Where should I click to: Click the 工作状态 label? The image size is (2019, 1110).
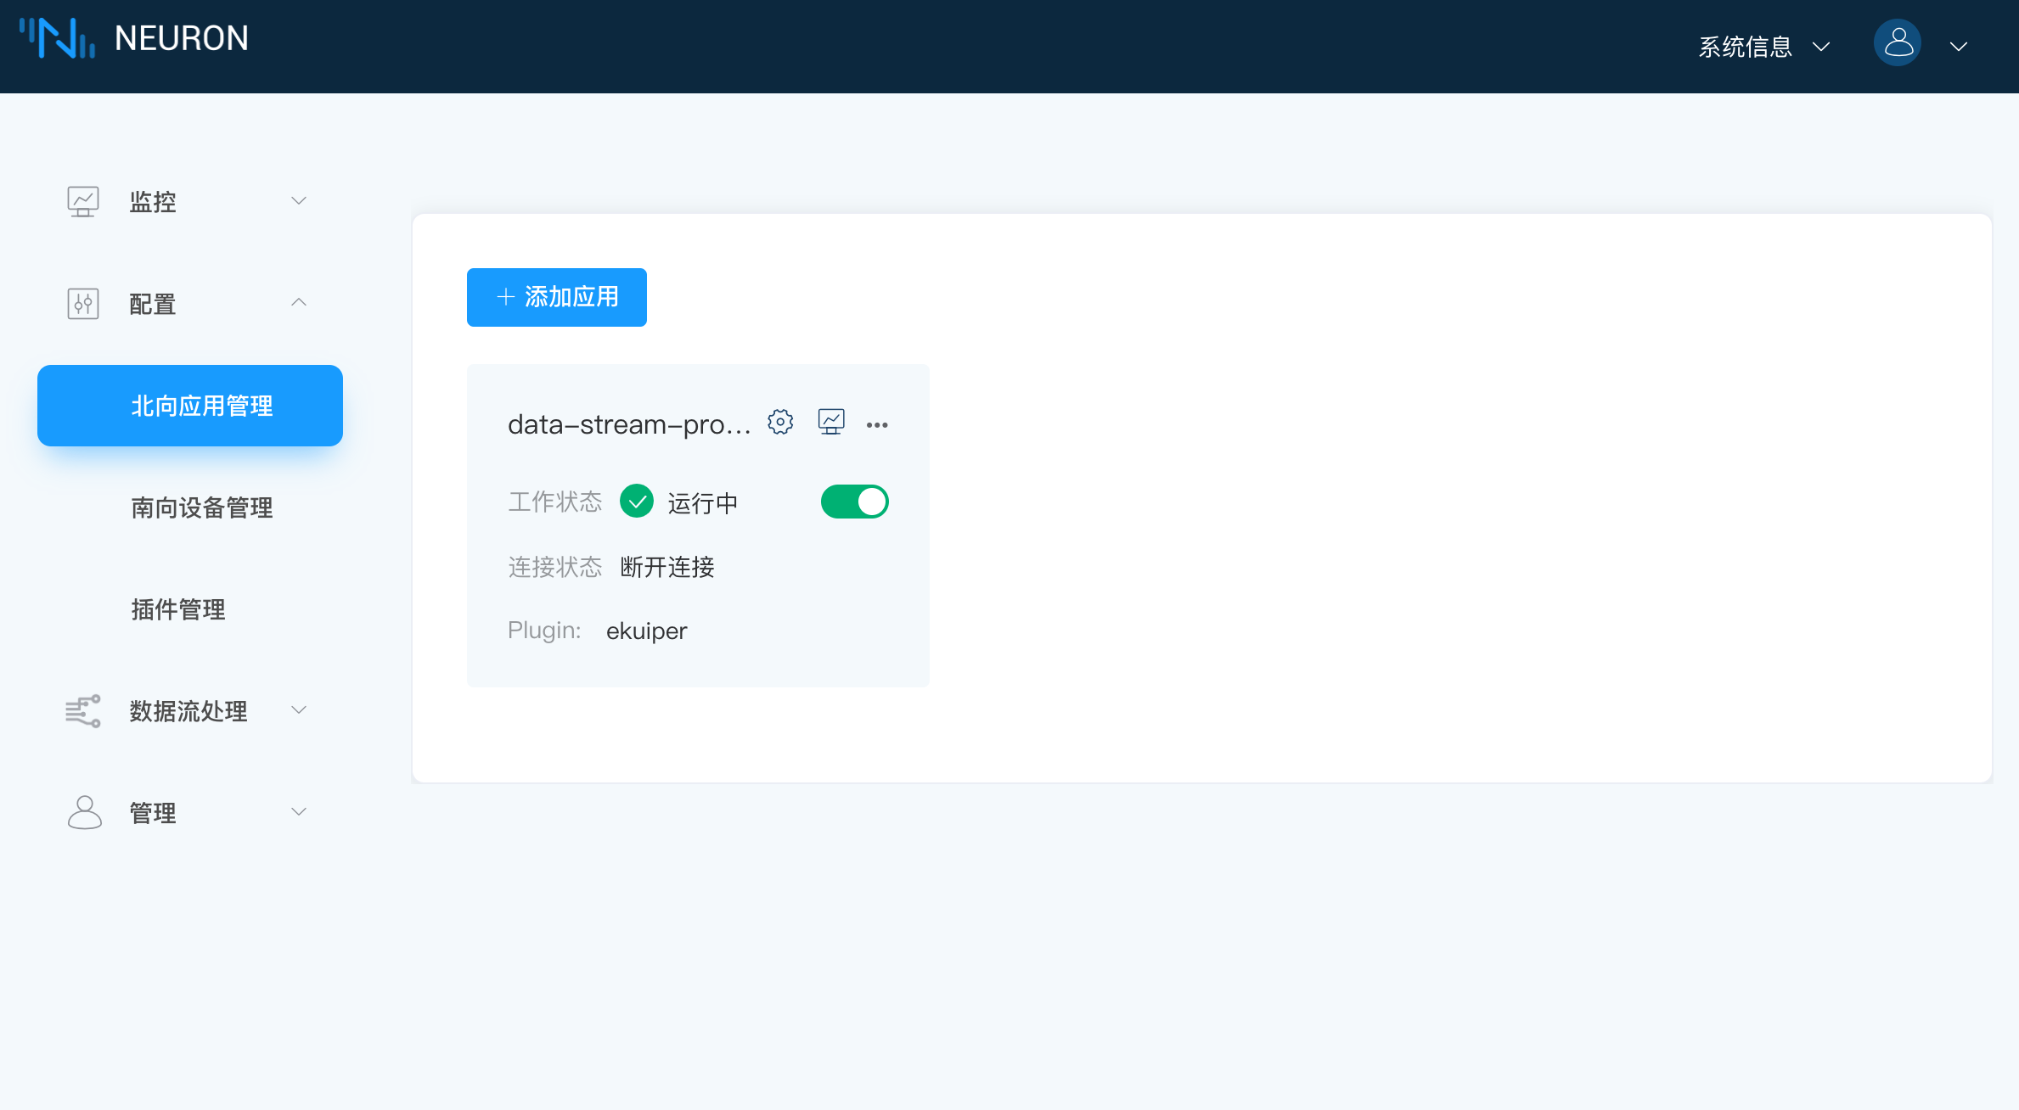tap(555, 502)
